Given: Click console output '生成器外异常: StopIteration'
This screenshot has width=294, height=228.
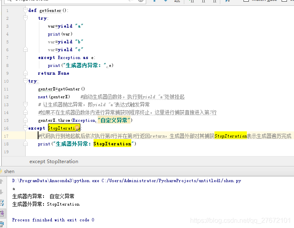Looking at the screenshot, I should coord(46,204).
